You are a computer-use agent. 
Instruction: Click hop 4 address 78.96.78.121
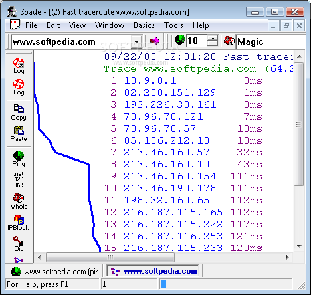[163, 116]
